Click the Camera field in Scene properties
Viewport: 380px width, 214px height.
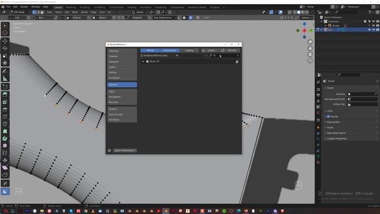[363, 94]
